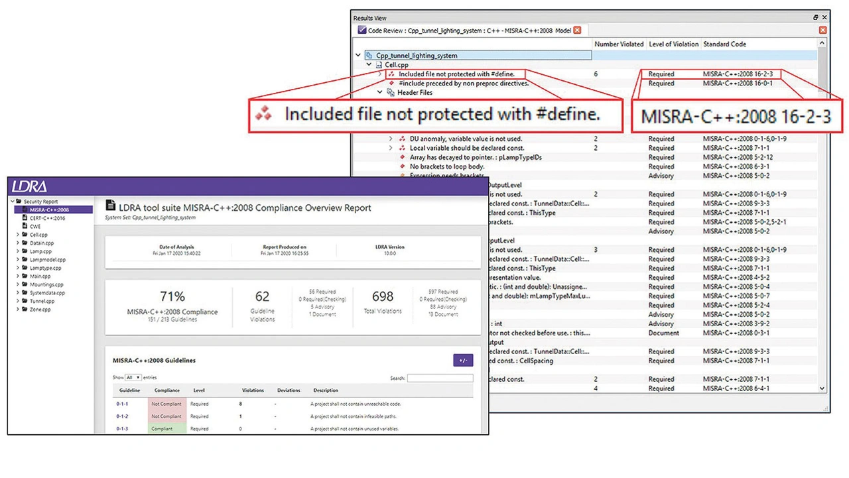Click the CWE document icon in sidebar
Viewport: 849px width, 478px height.
pos(25,227)
